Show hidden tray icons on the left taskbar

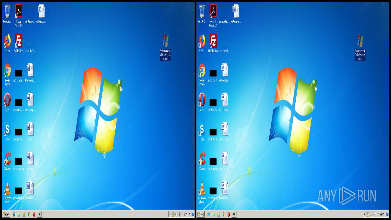point(170,214)
